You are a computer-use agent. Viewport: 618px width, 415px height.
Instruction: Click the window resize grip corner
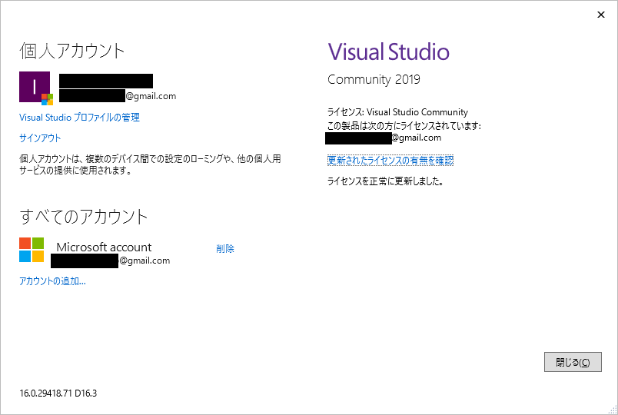pos(612,410)
